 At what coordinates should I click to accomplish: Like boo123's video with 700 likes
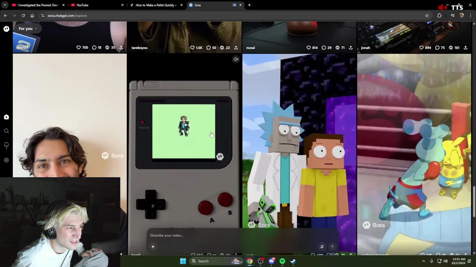pyautogui.click(x=82, y=47)
